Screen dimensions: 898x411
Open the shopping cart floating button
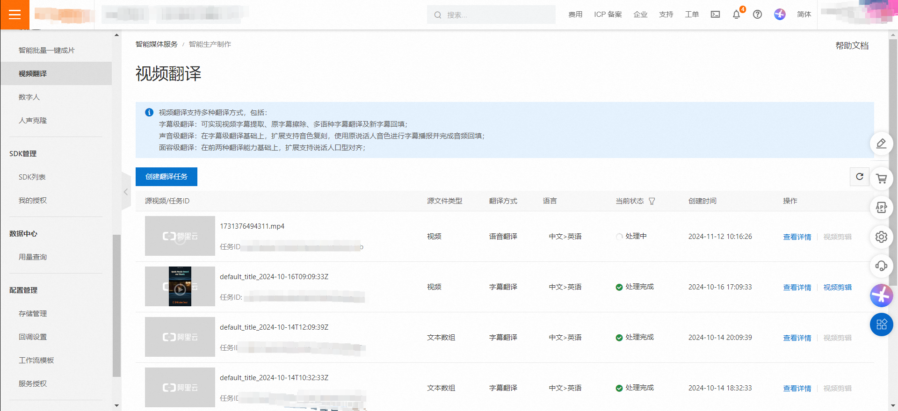coord(881,179)
